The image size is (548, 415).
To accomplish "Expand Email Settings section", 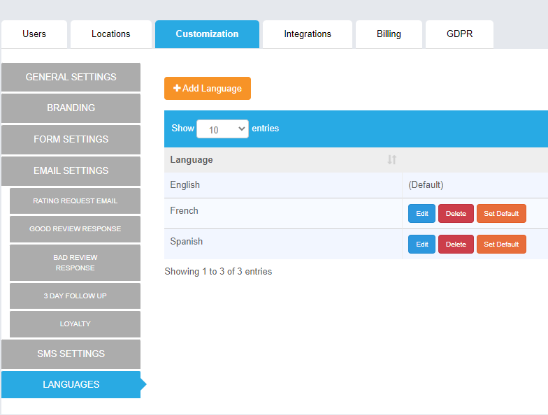I will click(71, 171).
